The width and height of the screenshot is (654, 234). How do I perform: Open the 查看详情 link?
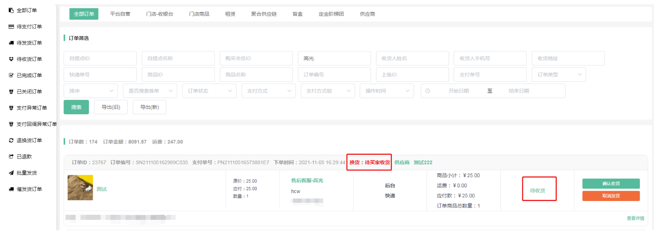point(635,218)
